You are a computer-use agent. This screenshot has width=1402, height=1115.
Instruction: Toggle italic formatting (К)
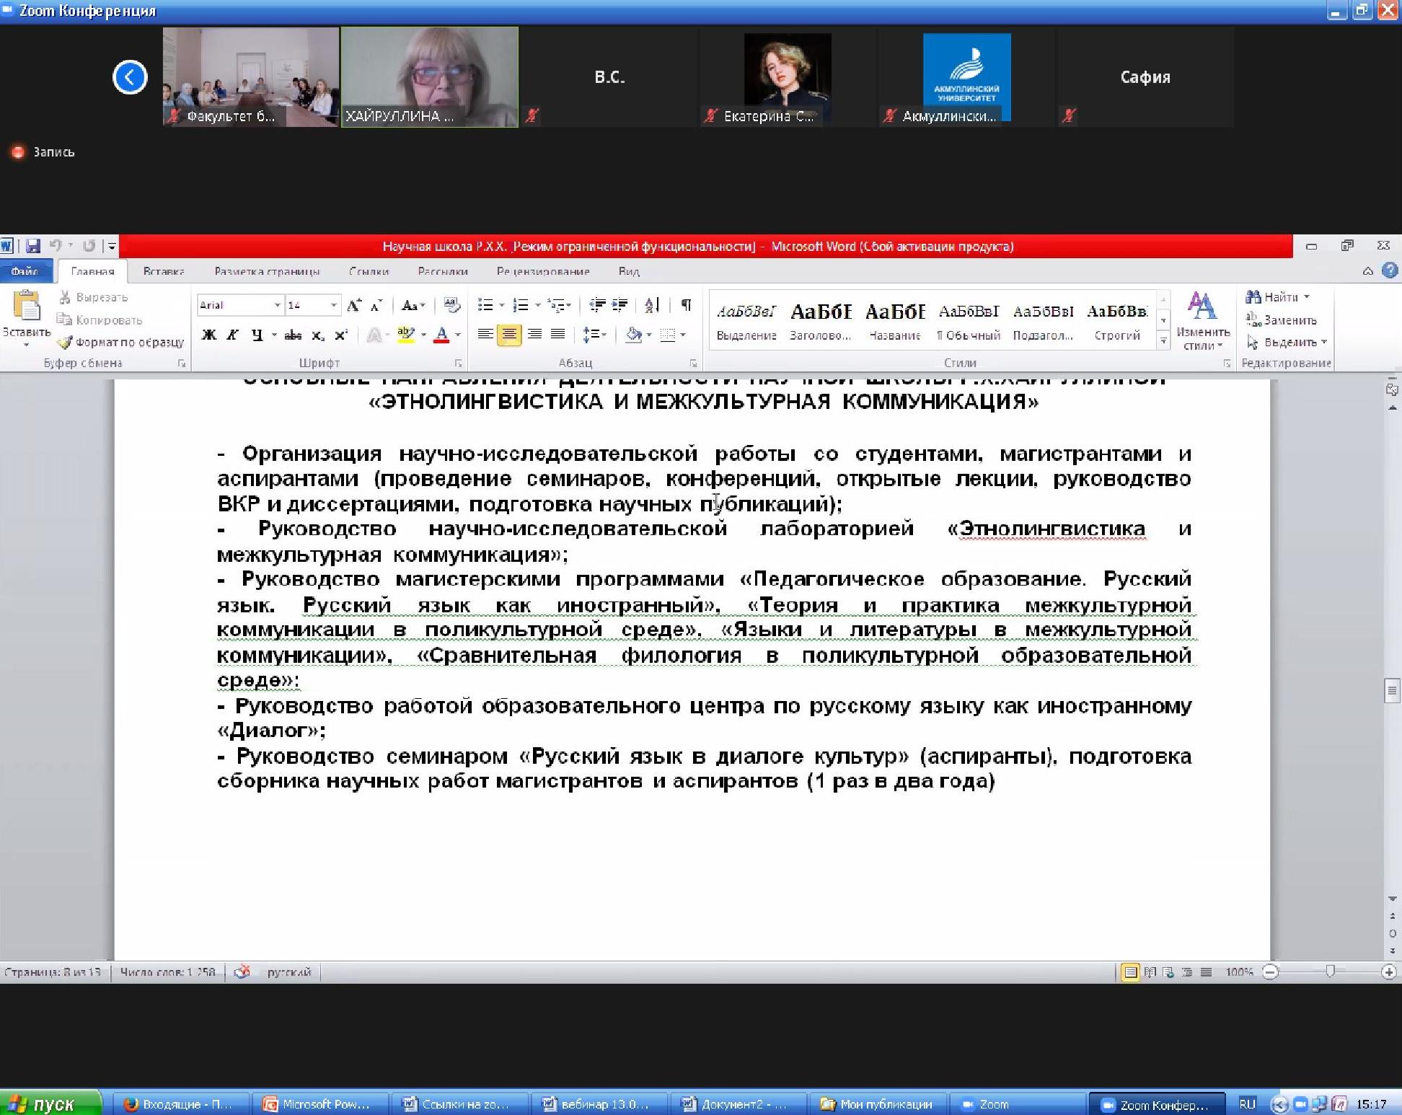coord(232,335)
